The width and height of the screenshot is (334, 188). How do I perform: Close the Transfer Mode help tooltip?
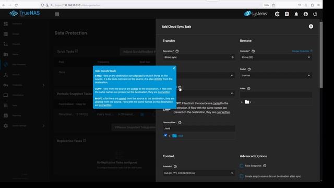pyautogui.click(x=174, y=68)
